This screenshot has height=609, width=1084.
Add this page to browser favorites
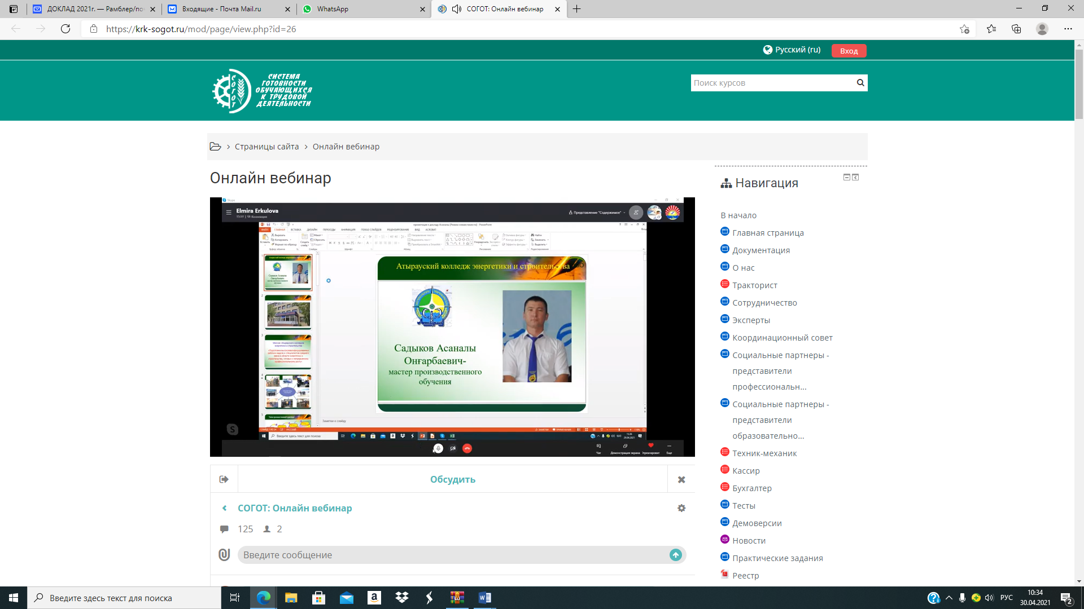[964, 29]
